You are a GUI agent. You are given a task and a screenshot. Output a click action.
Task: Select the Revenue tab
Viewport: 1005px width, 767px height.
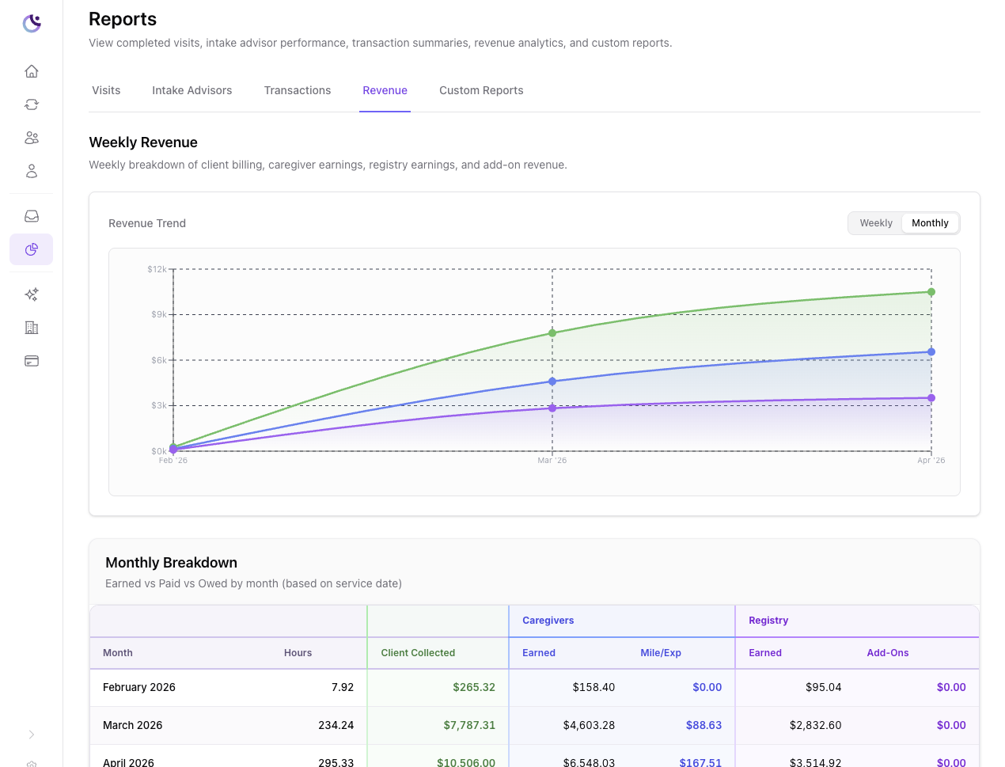click(385, 90)
